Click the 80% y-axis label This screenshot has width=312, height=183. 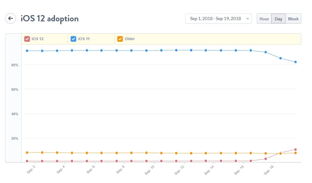[15, 65]
